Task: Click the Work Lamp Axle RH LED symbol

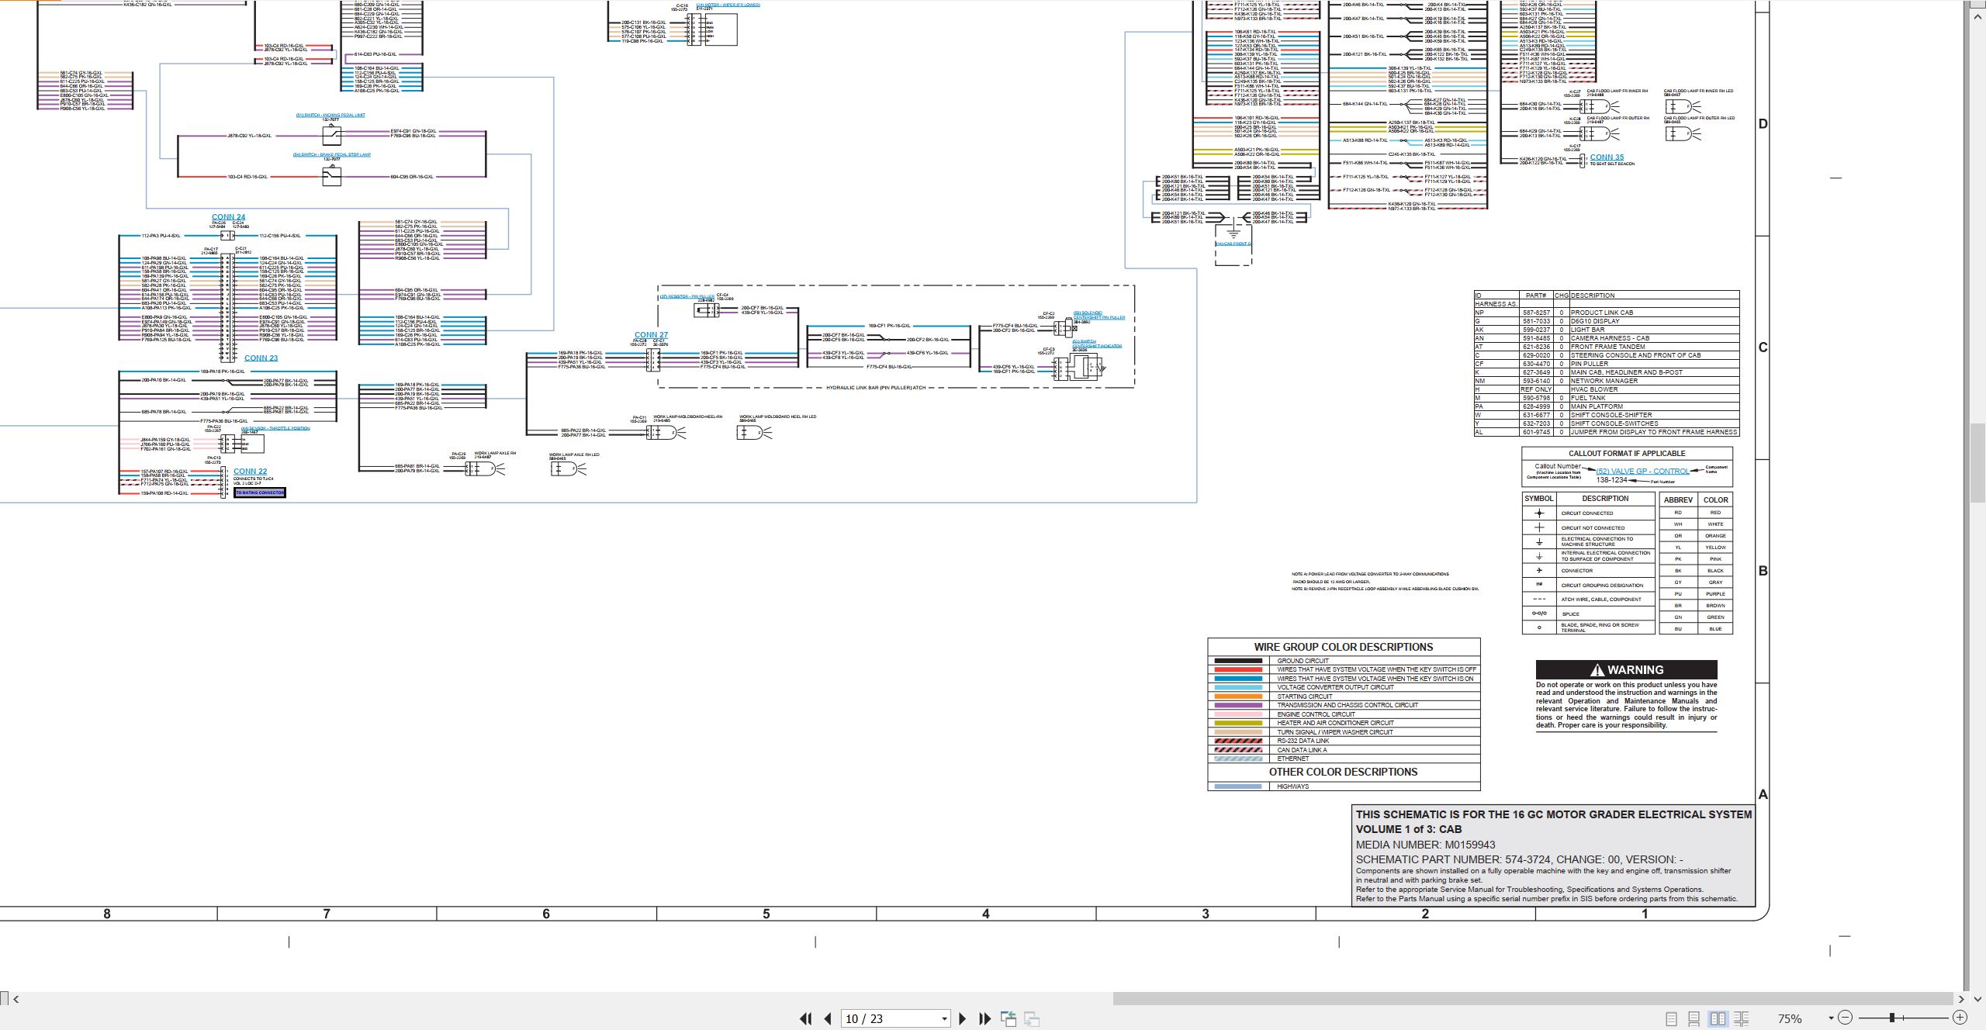Action: tap(569, 468)
